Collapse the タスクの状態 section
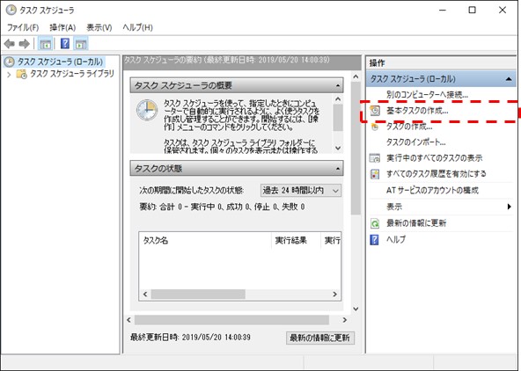 (338, 169)
